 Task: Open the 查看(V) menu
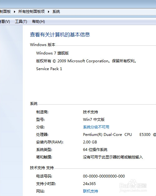pyautogui.click(x=5, y=22)
